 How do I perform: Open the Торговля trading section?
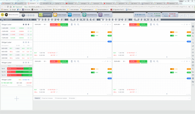[x=45, y=15]
